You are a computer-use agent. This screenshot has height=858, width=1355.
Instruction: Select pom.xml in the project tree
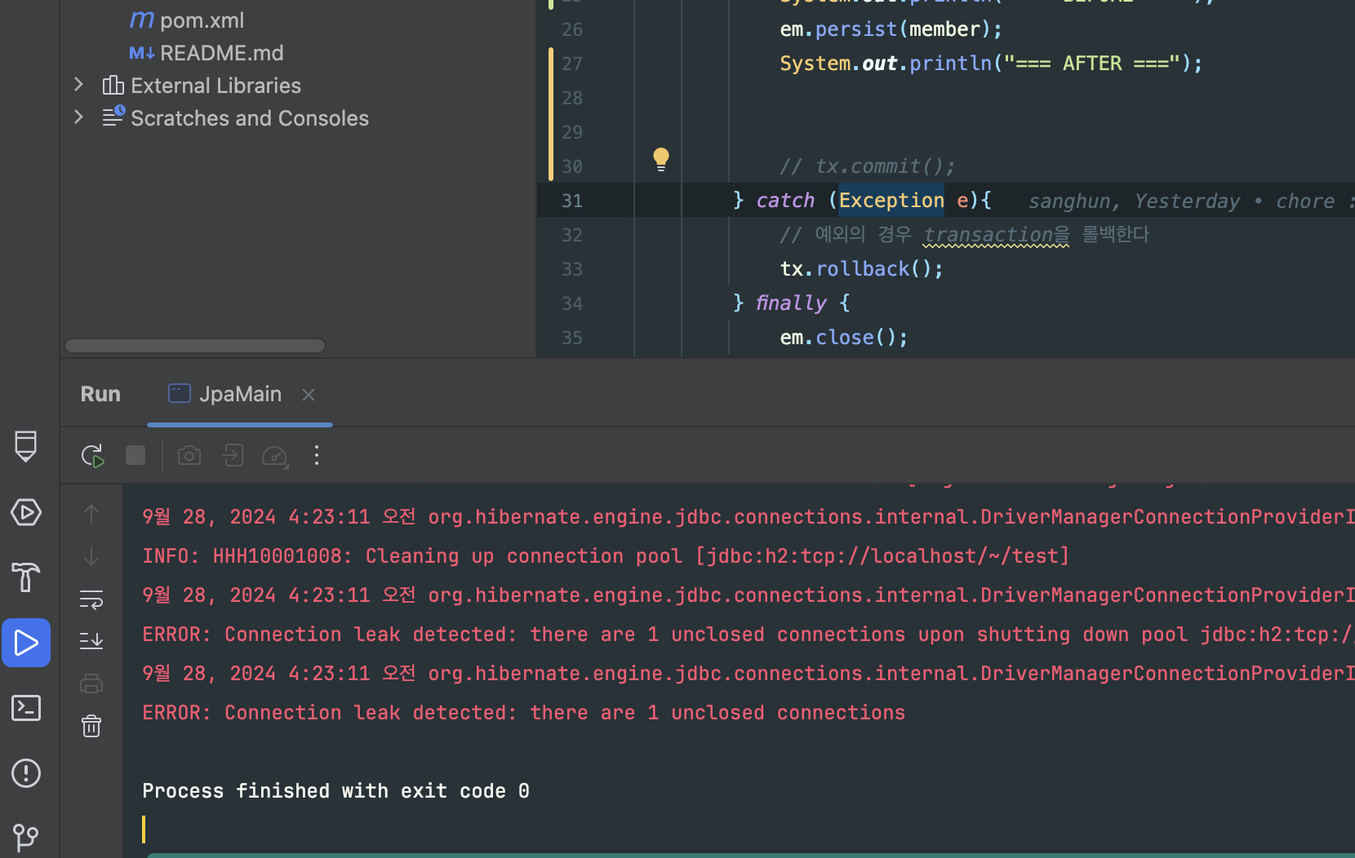(x=202, y=20)
